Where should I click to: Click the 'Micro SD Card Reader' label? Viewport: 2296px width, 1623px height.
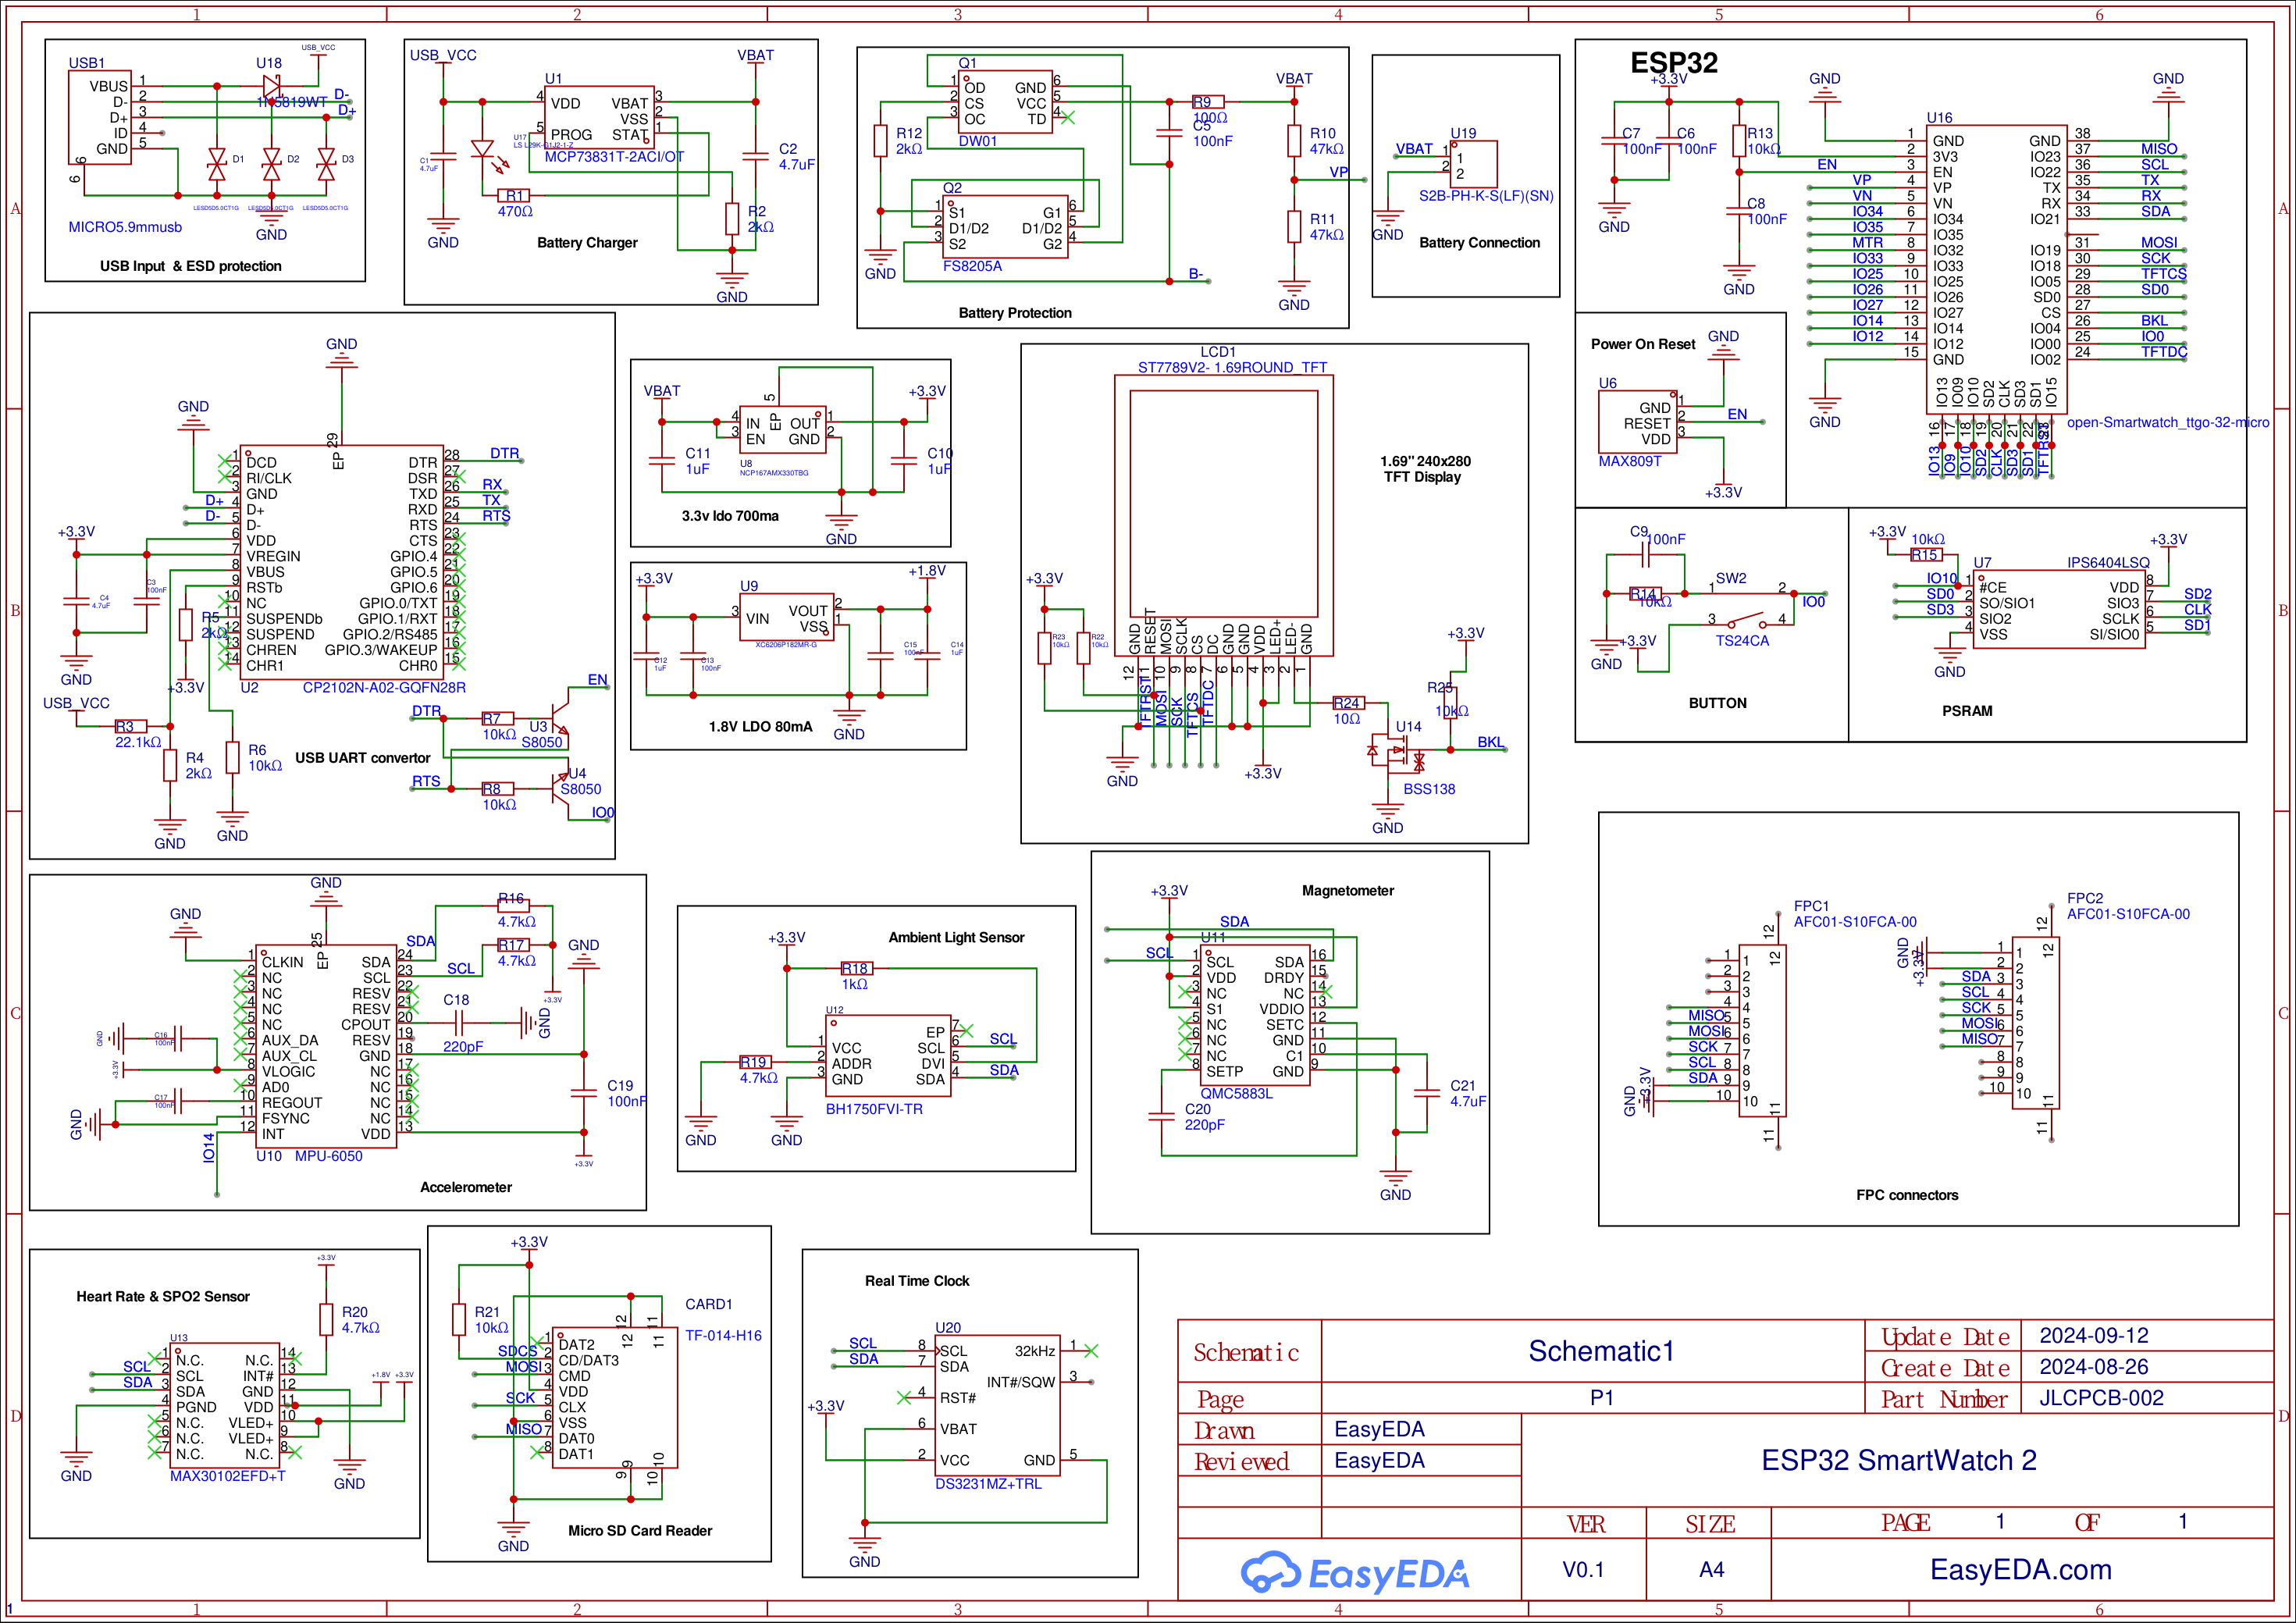pyautogui.click(x=640, y=1530)
